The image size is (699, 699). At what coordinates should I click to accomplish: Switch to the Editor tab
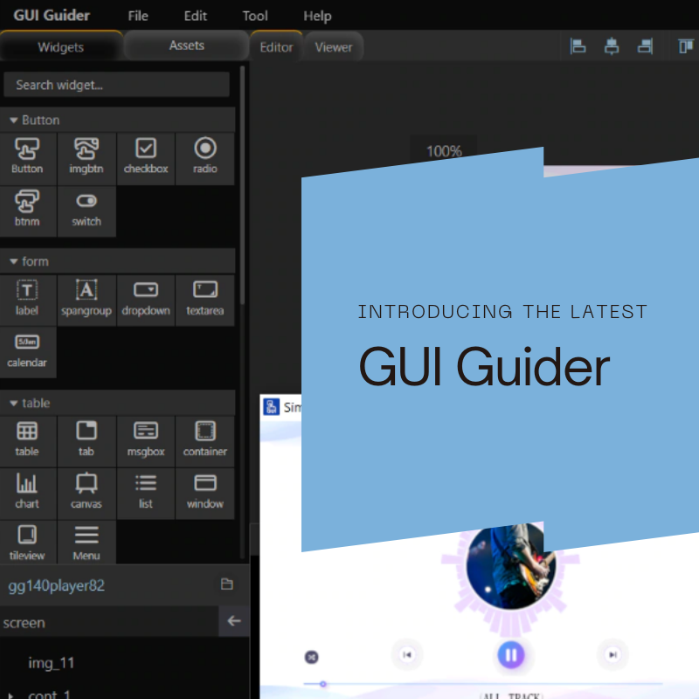pyautogui.click(x=276, y=46)
